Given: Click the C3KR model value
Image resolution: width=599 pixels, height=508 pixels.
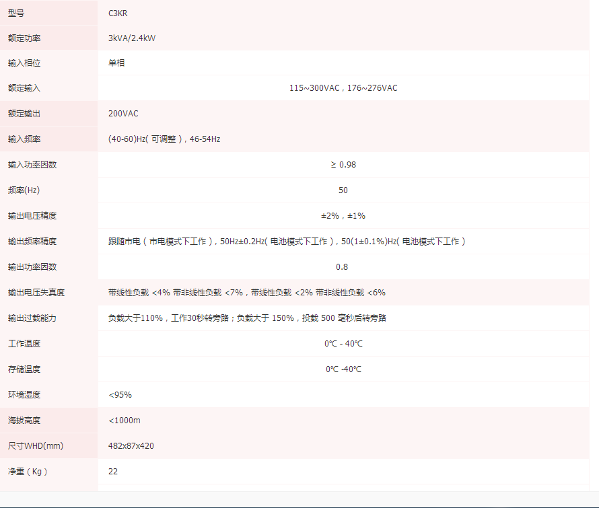Looking at the screenshot, I should coord(118,13).
